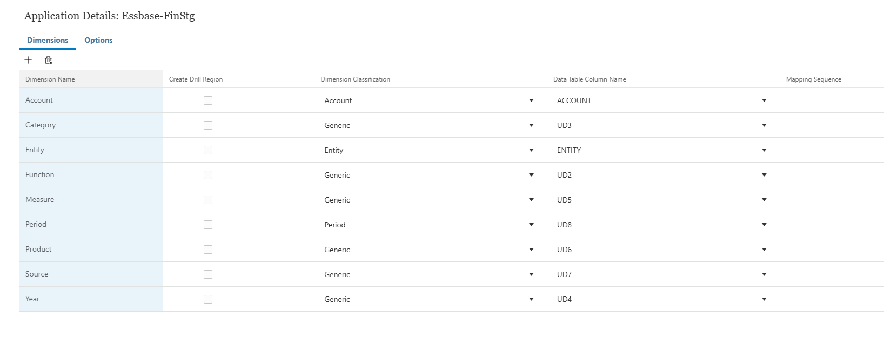Image resolution: width=884 pixels, height=337 pixels.
Task: Open UD4 column dropdown for Year
Action: 764,299
